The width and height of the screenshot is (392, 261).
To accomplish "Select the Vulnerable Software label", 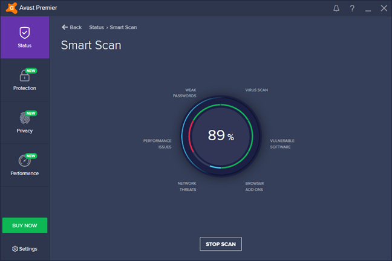I will tap(282, 144).
